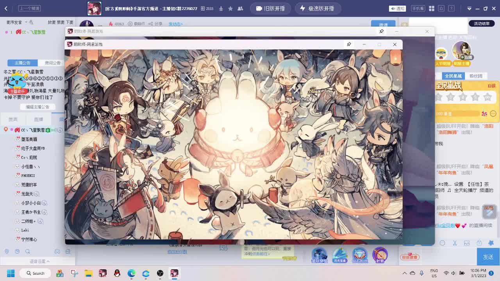Screen dimensions: 500x281
Task: Click 编辑主播公告 edit announcement link
Action: click(x=37, y=107)
